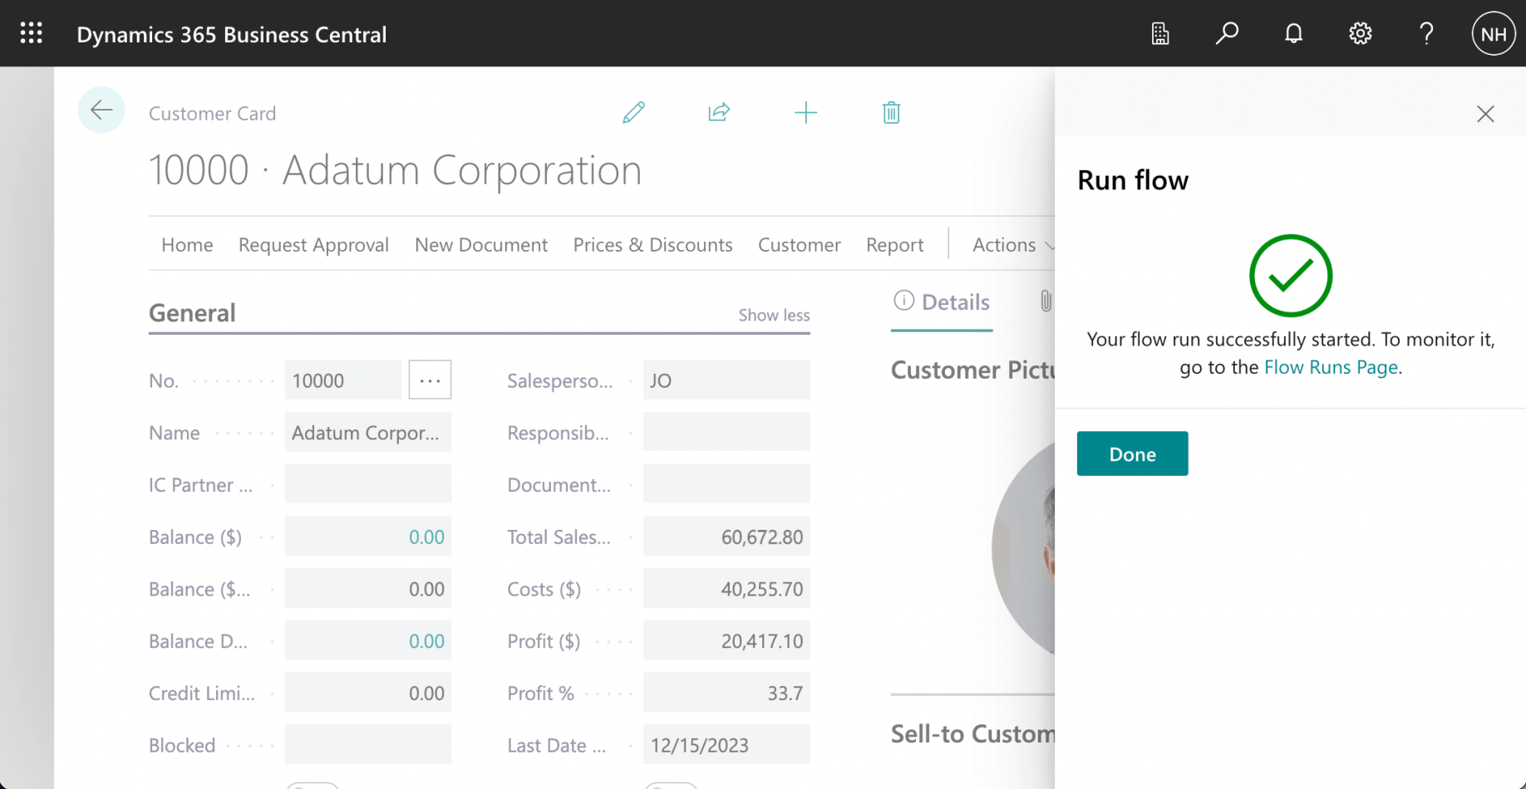1526x789 pixels.
Task: Switch to the Details factbox tab
Action: coord(942,302)
